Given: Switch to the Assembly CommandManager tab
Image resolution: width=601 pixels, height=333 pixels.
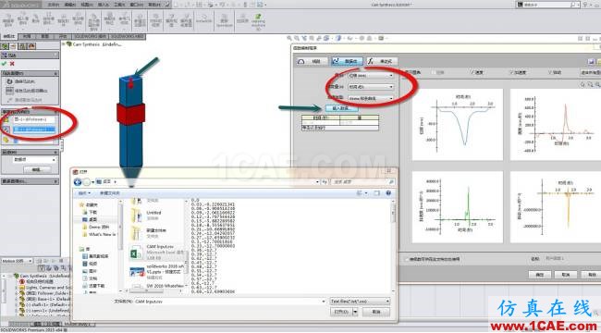Looking at the screenshot, I should pyautogui.click(x=9, y=36).
